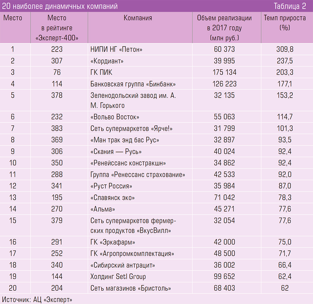Select the sales value '39 995'
Viewport: 313px width, 304px height.
click(x=224, y=61)
